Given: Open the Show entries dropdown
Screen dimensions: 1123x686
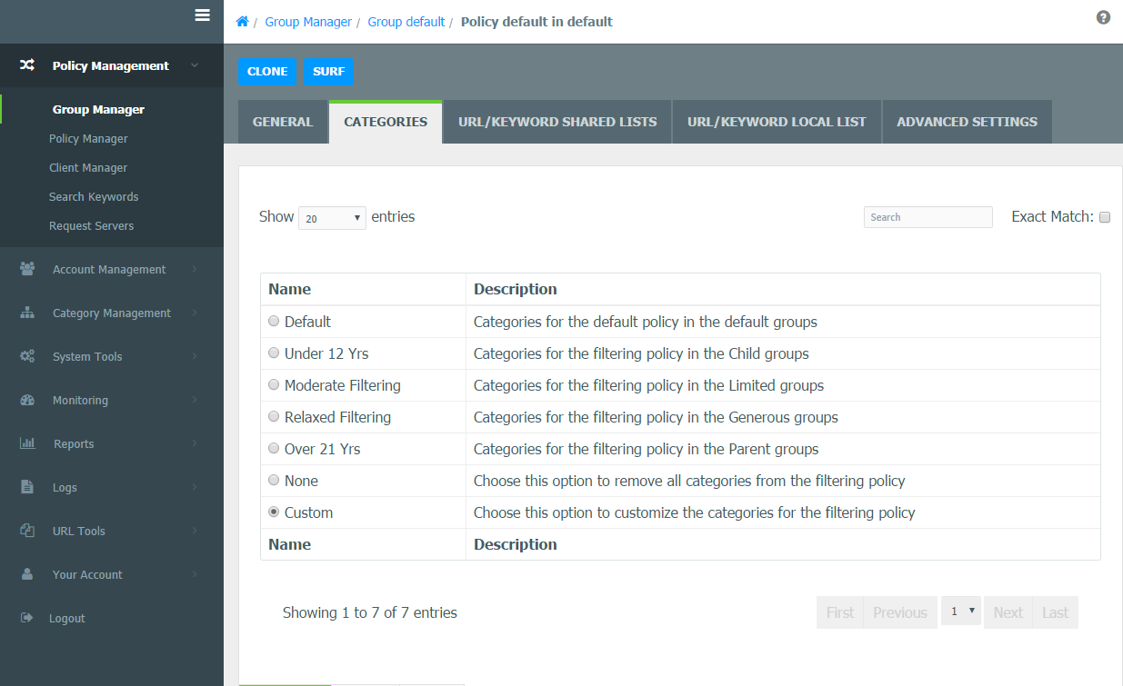Looking at the screenshot, I should [332, 218].
